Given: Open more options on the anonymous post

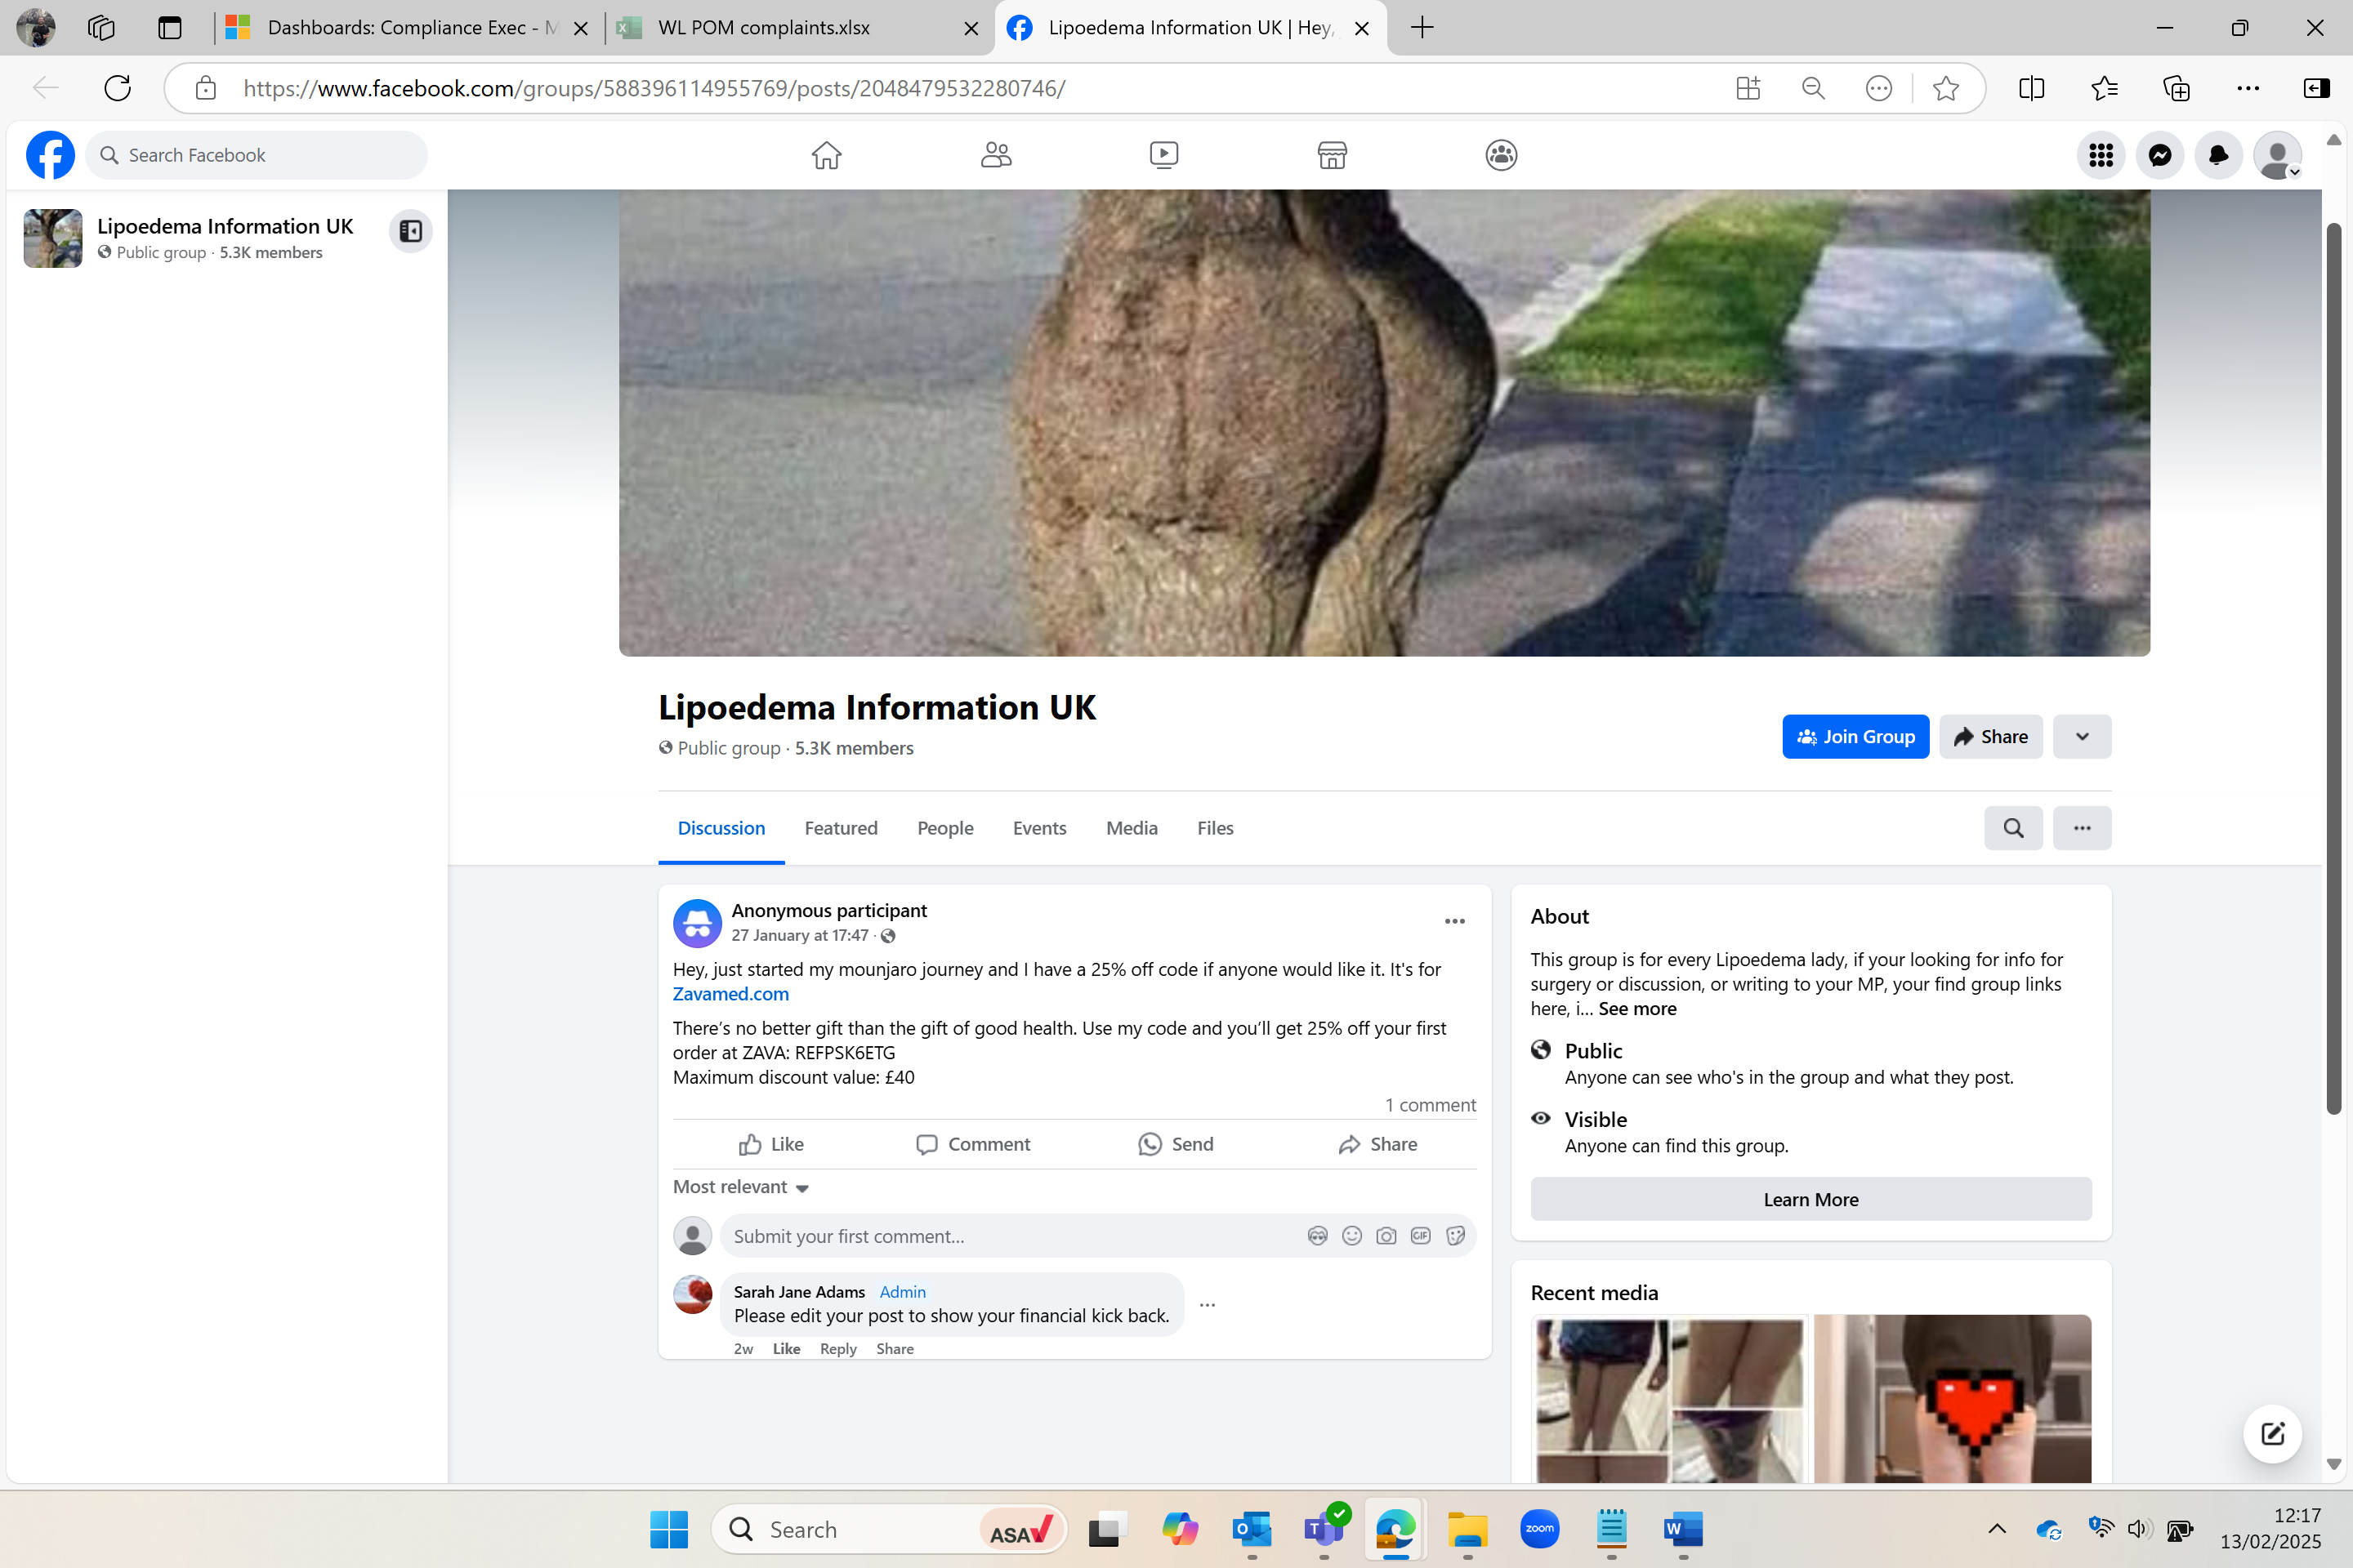Looking at the screenshot, I should click(x=1454, y=920).
